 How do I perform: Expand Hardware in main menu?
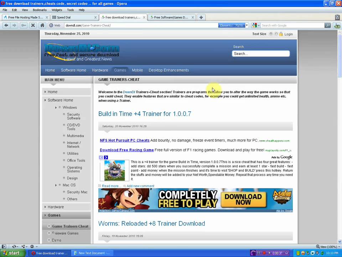point(66,207)
